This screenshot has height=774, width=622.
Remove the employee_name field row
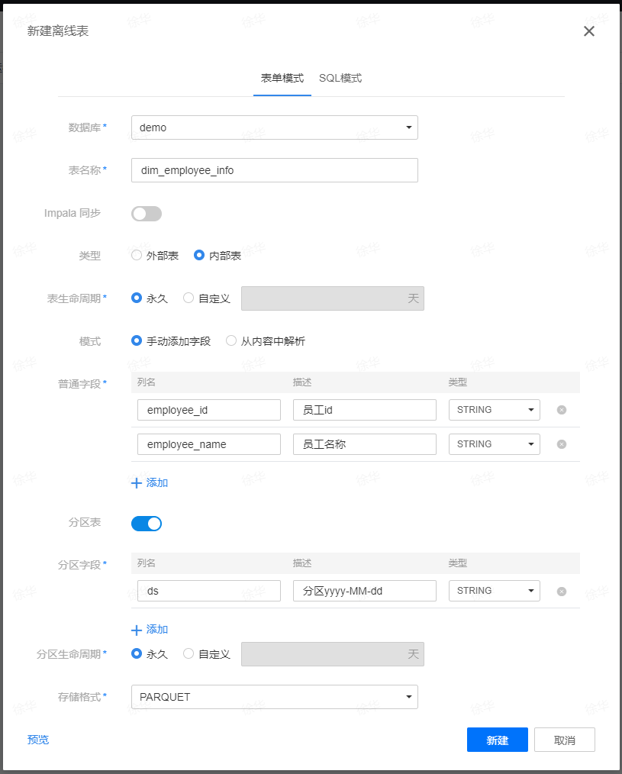click(x=561, y=444)
